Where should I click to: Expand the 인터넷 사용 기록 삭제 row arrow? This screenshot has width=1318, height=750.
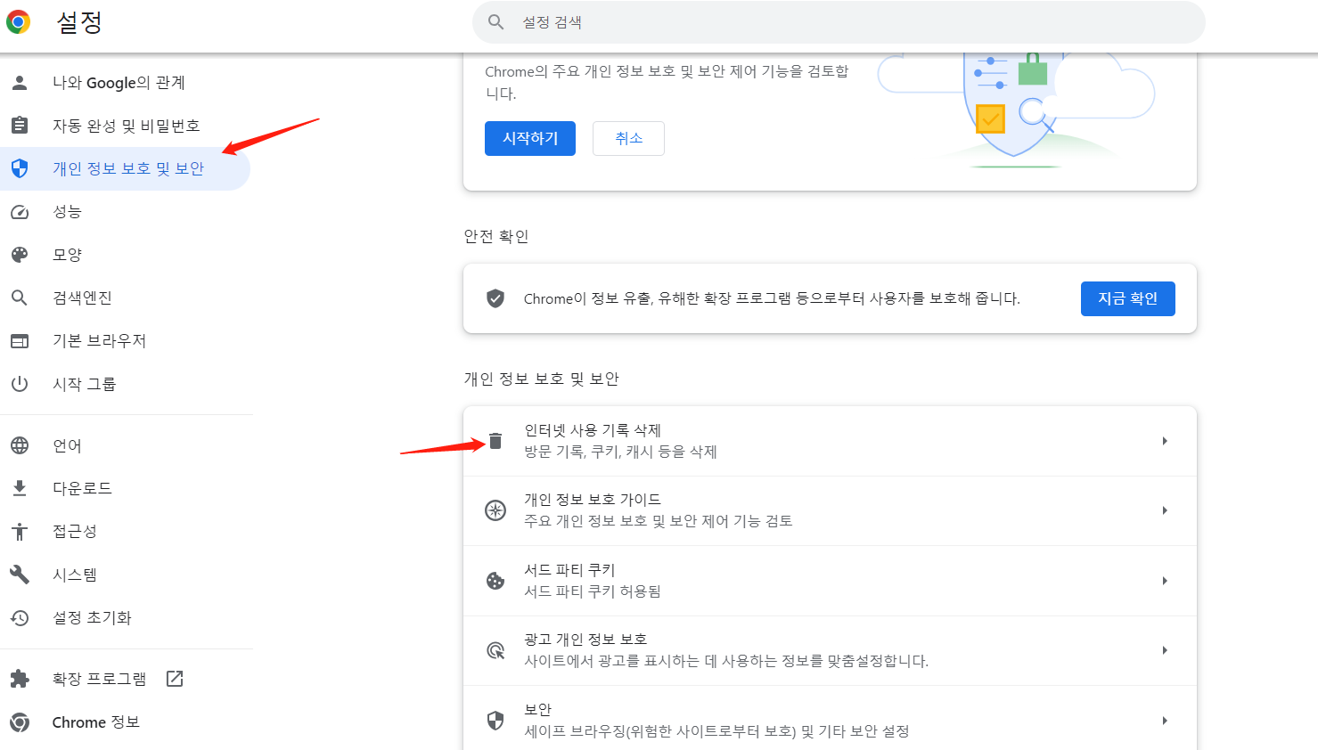tap(1164, 440)
